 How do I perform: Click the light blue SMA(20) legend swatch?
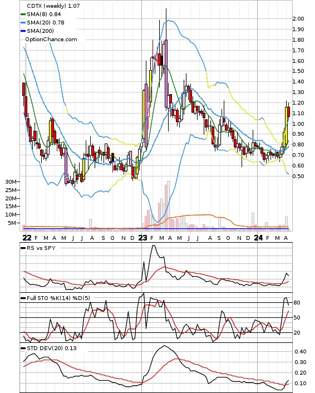23,23
